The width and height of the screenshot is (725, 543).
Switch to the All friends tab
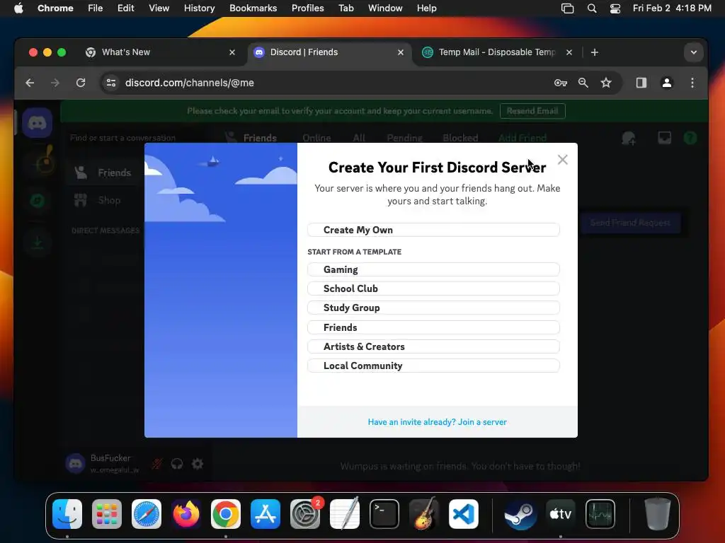(x=359, y=138)
